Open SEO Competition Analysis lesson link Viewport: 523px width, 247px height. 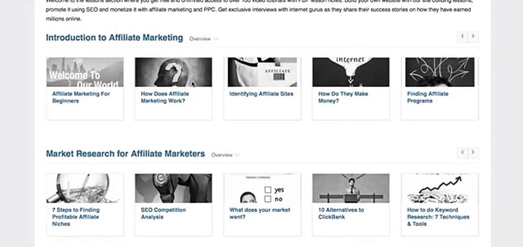tap(163, 213)
